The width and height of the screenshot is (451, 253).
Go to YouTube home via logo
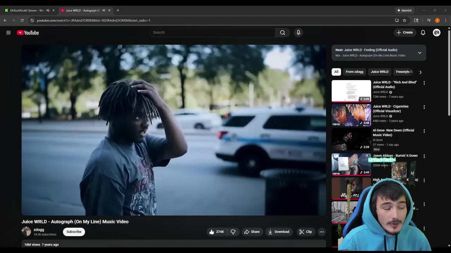pos(28,33)
